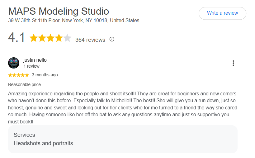The width and height of the screenshot is (255, 158).
Task: Click the 364 reviews count
Action: [90, 40]
